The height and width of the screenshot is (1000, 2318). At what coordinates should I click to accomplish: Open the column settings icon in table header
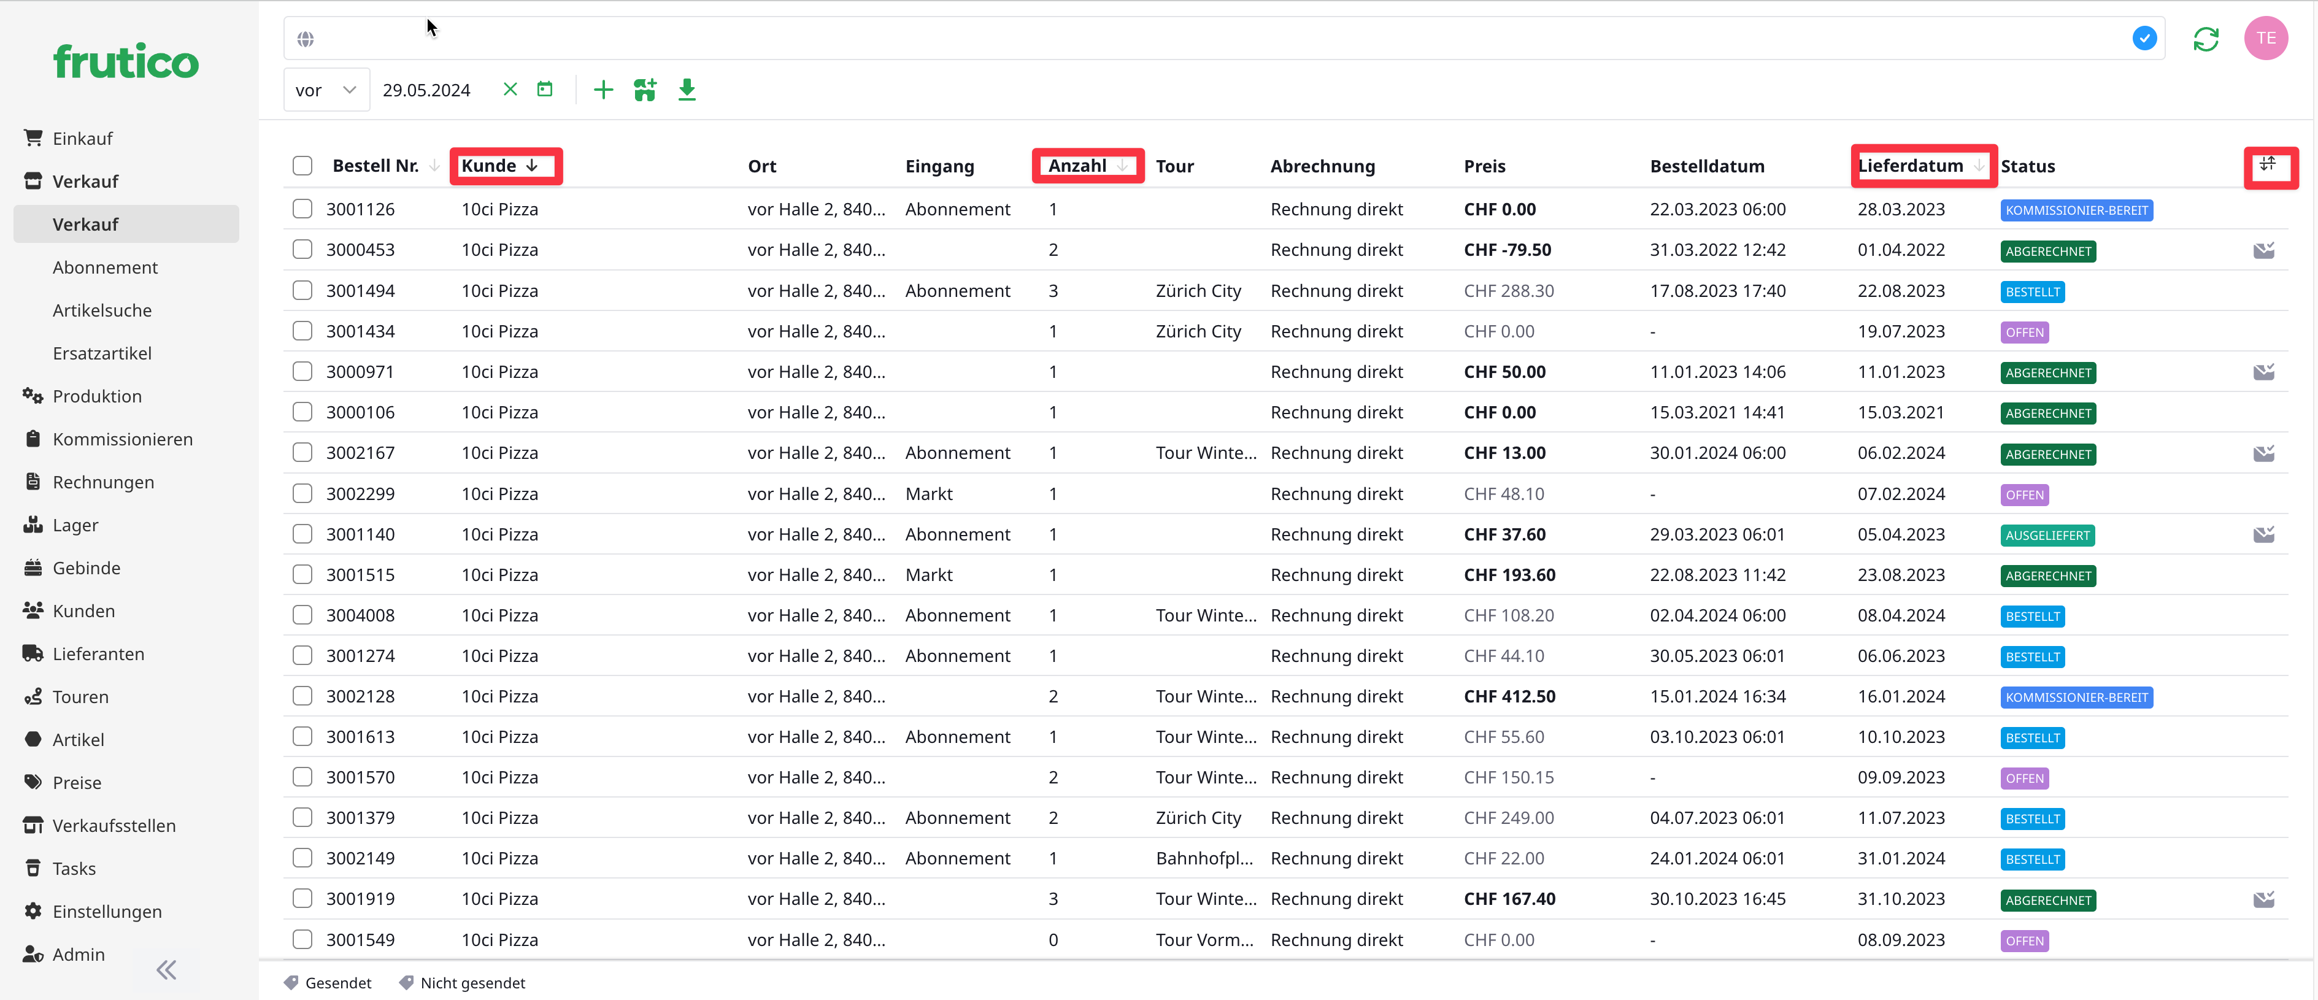2268,164
